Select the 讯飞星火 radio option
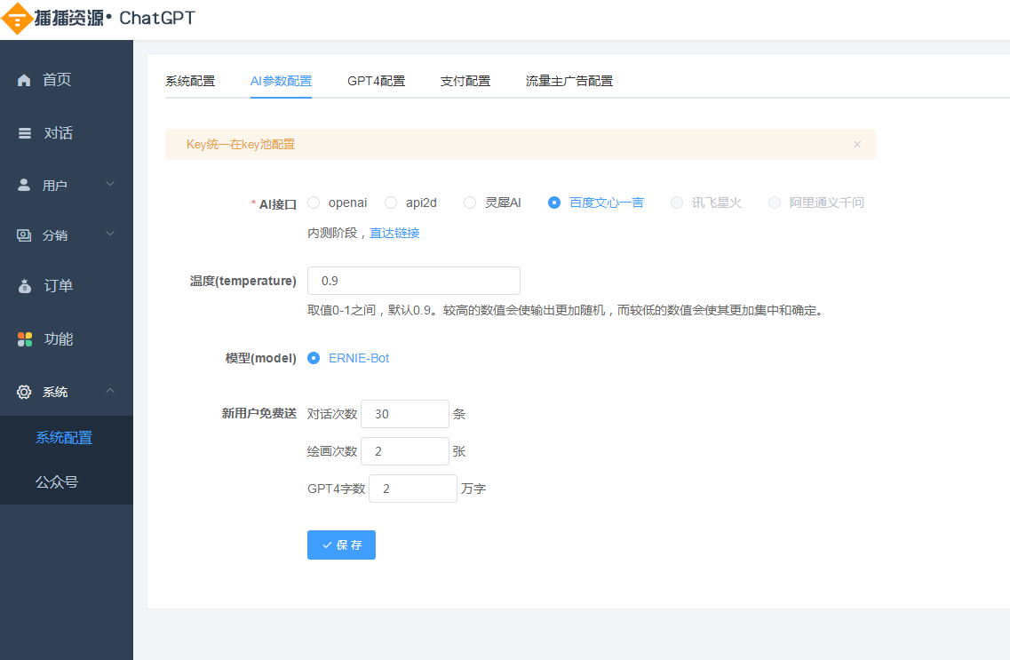1010x660 pixels. (x=676, y=203)
